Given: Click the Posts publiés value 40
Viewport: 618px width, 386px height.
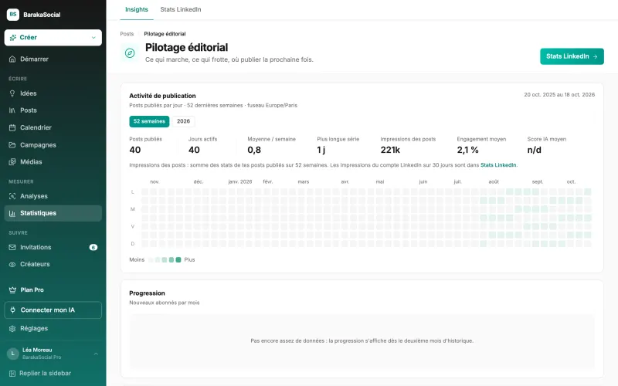Looking at the screenshot, I should coord(134,150).
